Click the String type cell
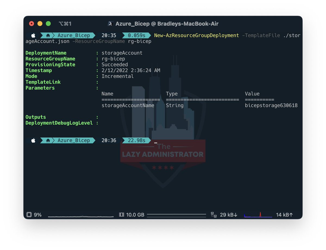Image resolution: width=326 pixels, height=250 pixels. 175,105
